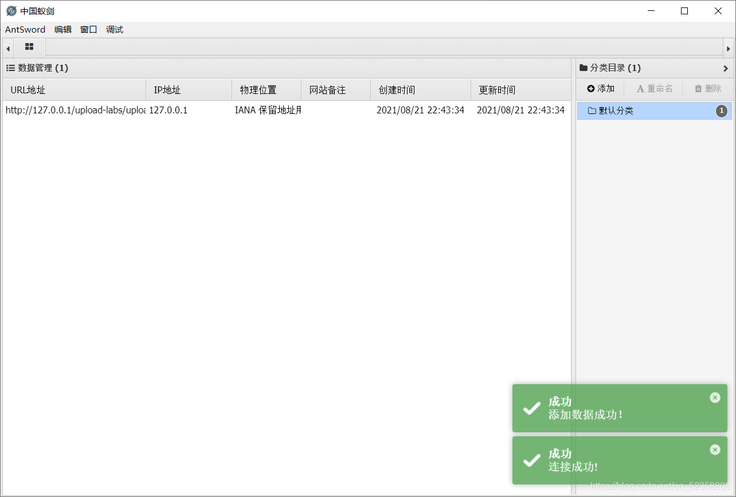Click 重命名 to rename category
736x497 pixels.
pyautogui.click(x=655, y=89)
